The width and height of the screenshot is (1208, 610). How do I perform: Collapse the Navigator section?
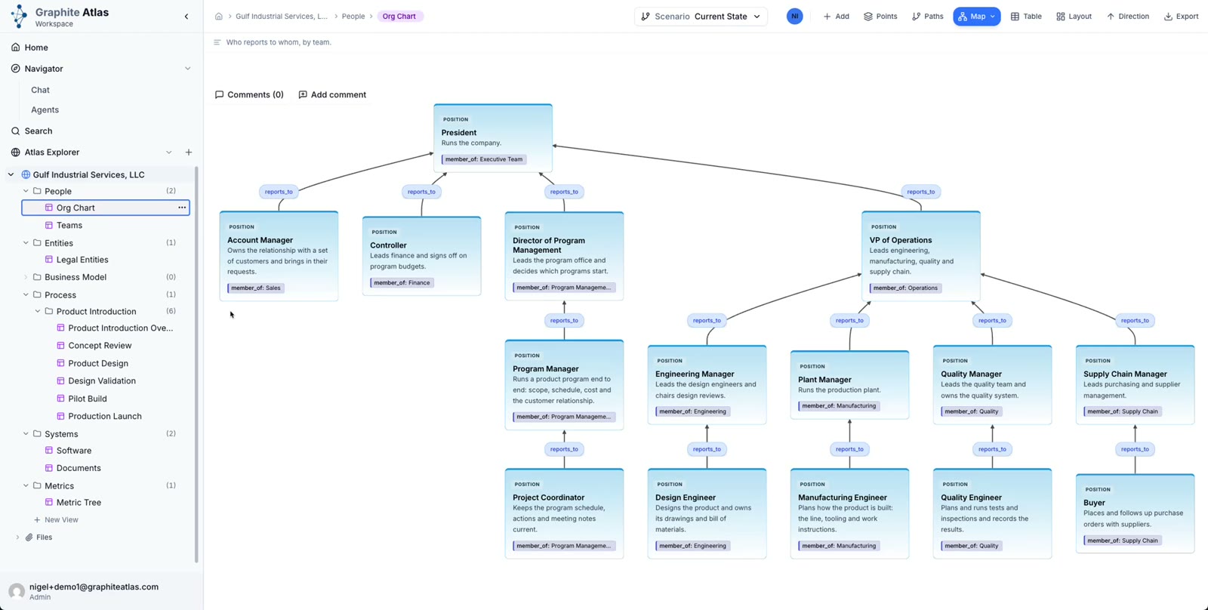[188, 69]
